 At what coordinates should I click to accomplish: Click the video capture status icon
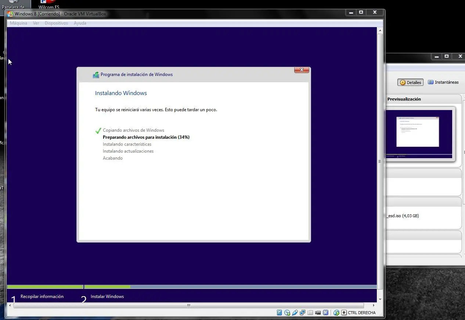318,313
